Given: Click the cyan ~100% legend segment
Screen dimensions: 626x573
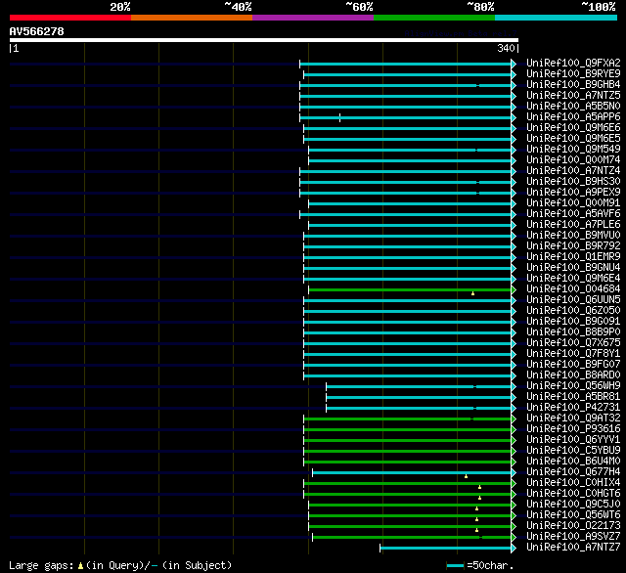Looking at the screenshot, I should 556,18.
